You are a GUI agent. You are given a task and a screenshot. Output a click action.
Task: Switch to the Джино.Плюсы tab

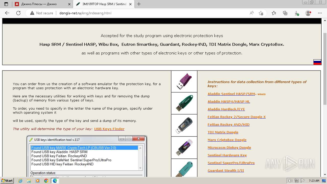click(x=42, y=4)
